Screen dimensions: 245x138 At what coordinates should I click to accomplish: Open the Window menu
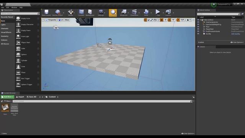[14, 8]
